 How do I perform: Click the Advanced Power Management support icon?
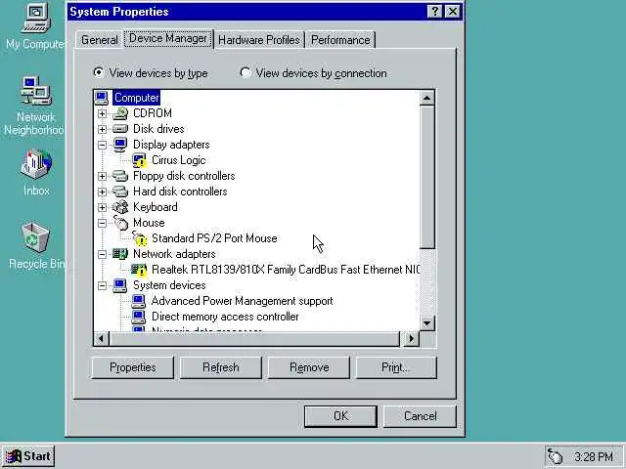click(x=139, y=301)
